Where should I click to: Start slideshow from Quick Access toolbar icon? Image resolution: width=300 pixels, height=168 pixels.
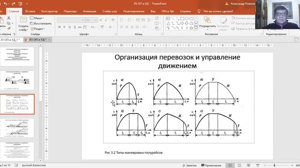click(x=20, y=4)
